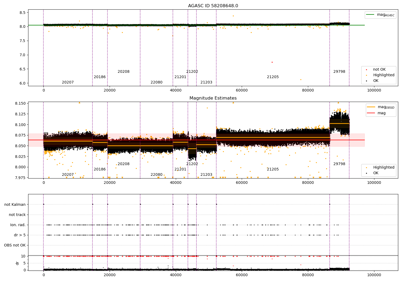Click OBSID label 29798 in Magnitude Estimates plot

click(x=339, y=164)
